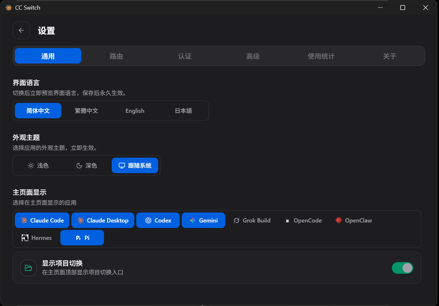439x306 pixels.
Task: Click the Gemini sparkle icon
Action: click(193, 220)
